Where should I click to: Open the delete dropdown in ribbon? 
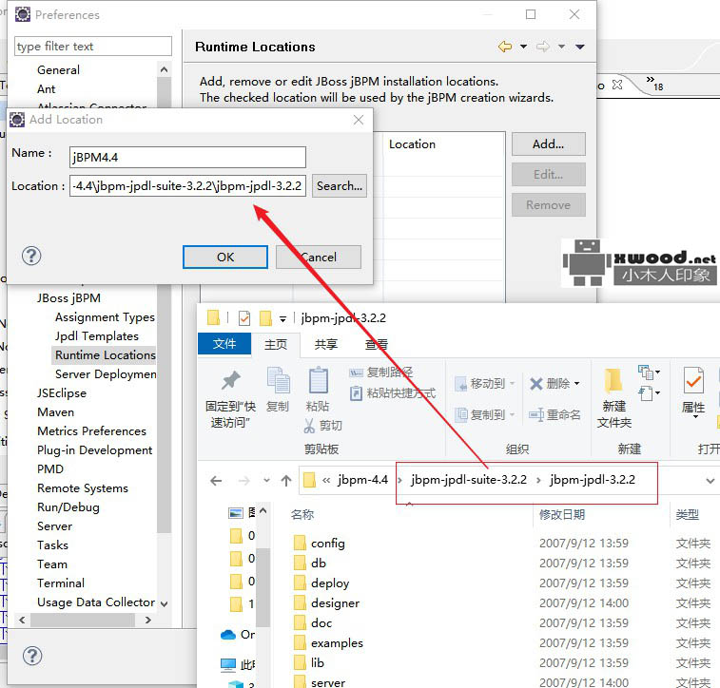coord(576,384)
